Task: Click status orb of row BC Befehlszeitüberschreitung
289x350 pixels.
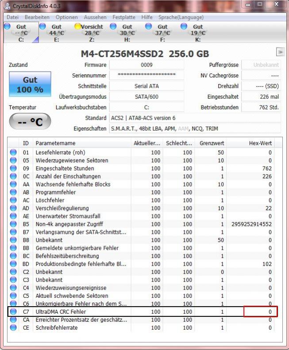Action: 13,256
